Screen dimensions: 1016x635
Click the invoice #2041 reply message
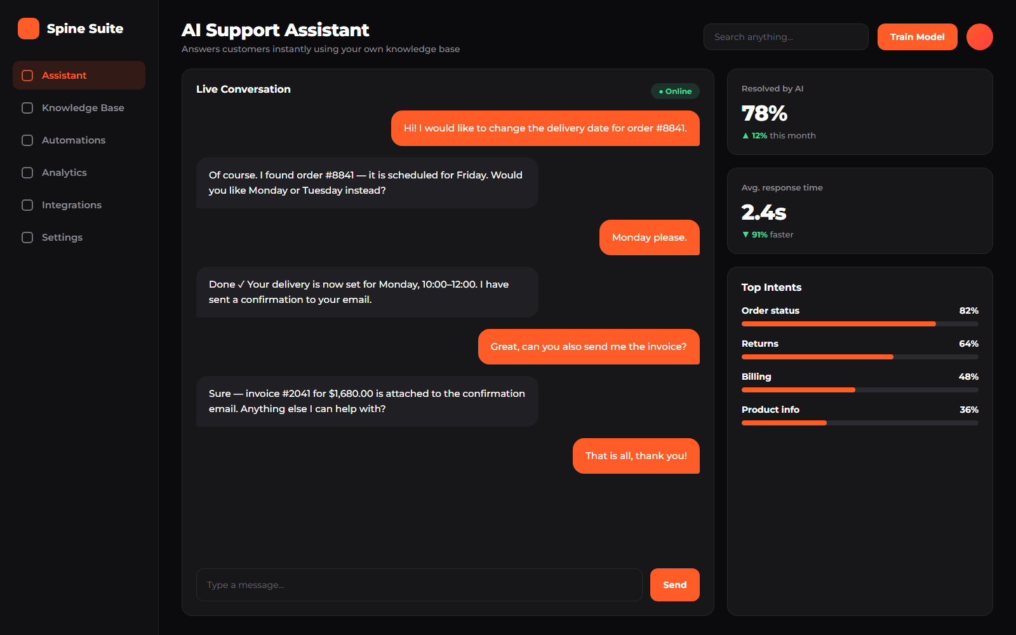click(367, 401)
